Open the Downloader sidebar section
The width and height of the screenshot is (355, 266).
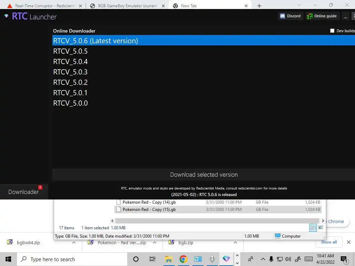coord(24,192)
